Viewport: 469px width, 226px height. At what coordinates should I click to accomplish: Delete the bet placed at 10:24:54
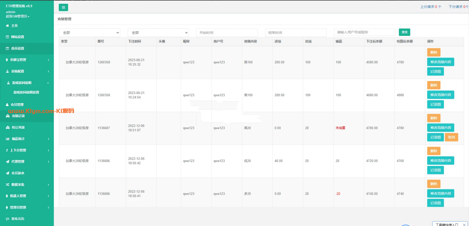coord(434,85)
